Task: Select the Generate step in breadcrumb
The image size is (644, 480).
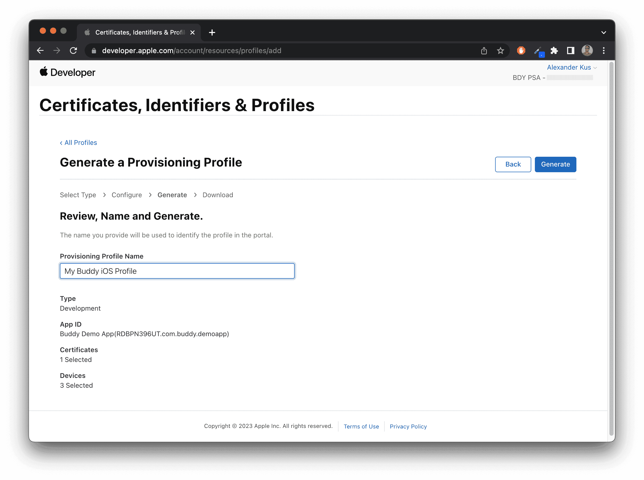Action: click(x=172, y=195)
